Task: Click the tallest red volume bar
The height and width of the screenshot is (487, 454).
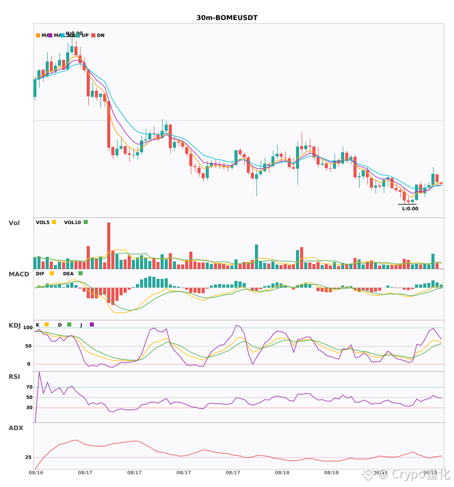Action: [x=109, y=246]
